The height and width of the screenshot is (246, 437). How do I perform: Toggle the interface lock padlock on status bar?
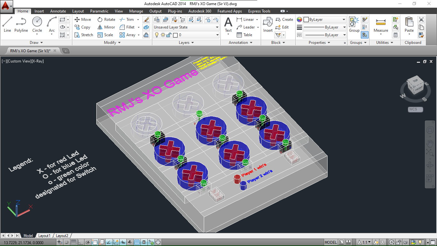coord(399,242)
